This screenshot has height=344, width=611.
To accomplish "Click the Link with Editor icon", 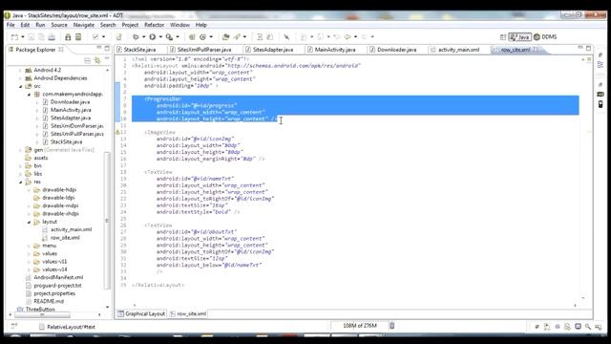I will tap(97, 60).
